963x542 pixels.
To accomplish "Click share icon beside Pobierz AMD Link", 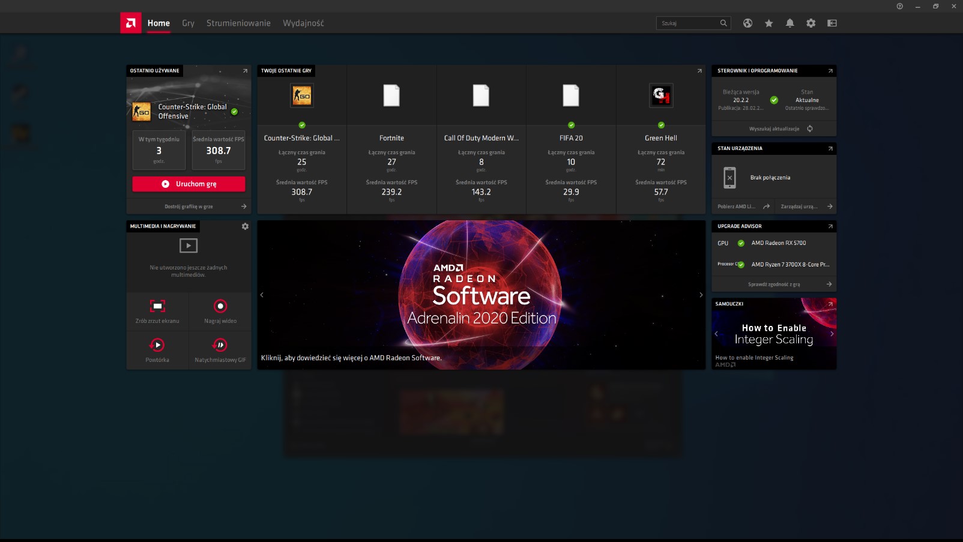I will [767, 206].
